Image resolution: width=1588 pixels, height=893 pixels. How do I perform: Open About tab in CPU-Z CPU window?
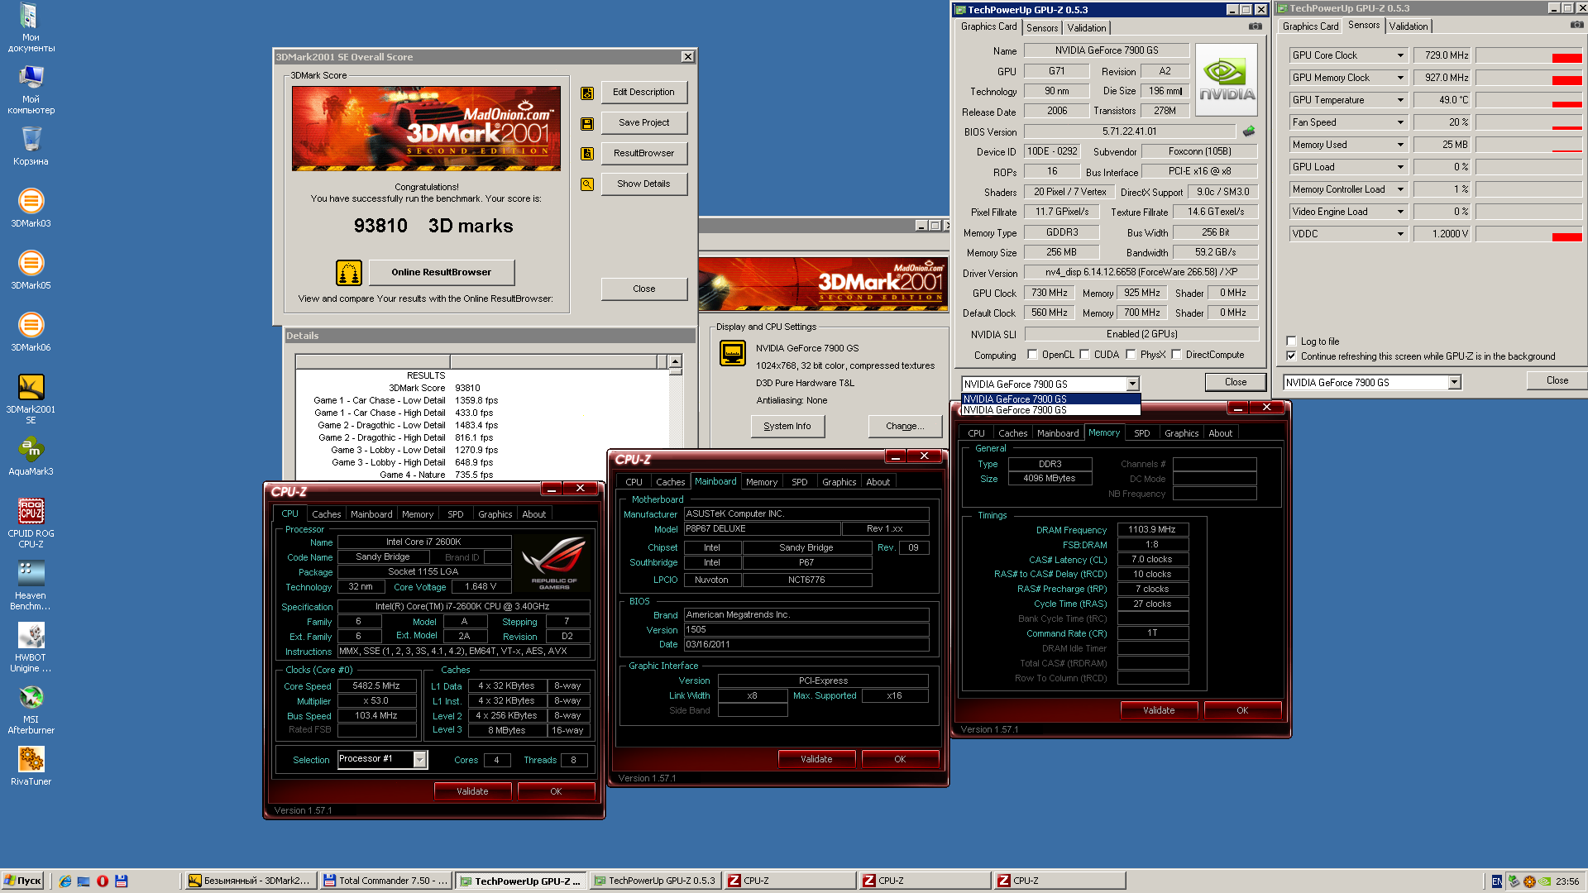(533, 514)
